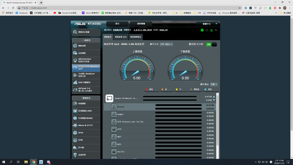Click the green network clients status icon
This screenshot has width=293, height=165.
coord(211,30)
